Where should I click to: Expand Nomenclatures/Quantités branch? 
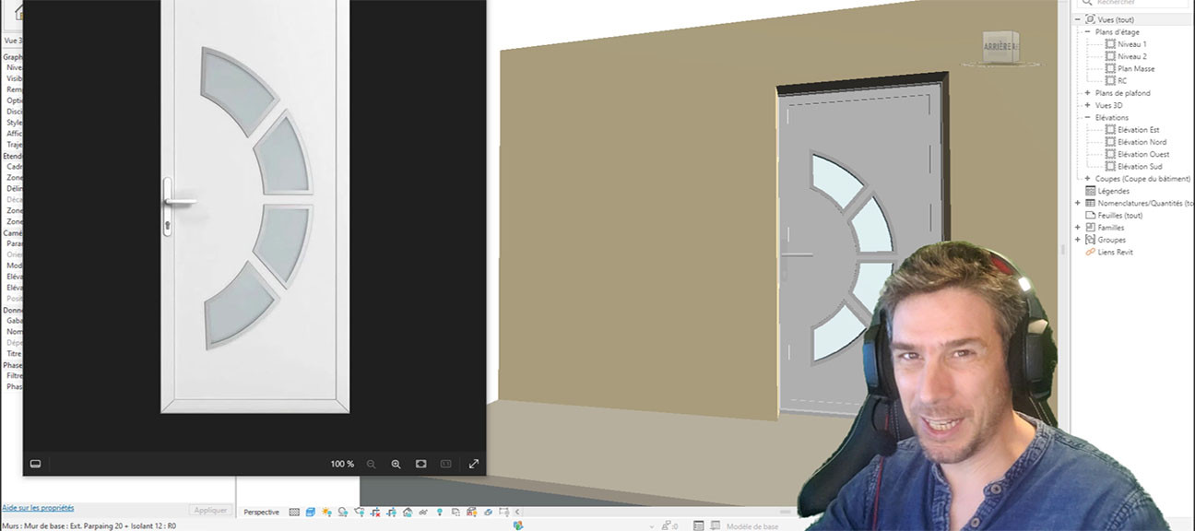coord(1078,203)
